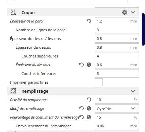The height and width of the screenshot is (132, 145).
Task: Reset Motif de remplissage setting
Action: pyautogui.click(x=81, y=108)
